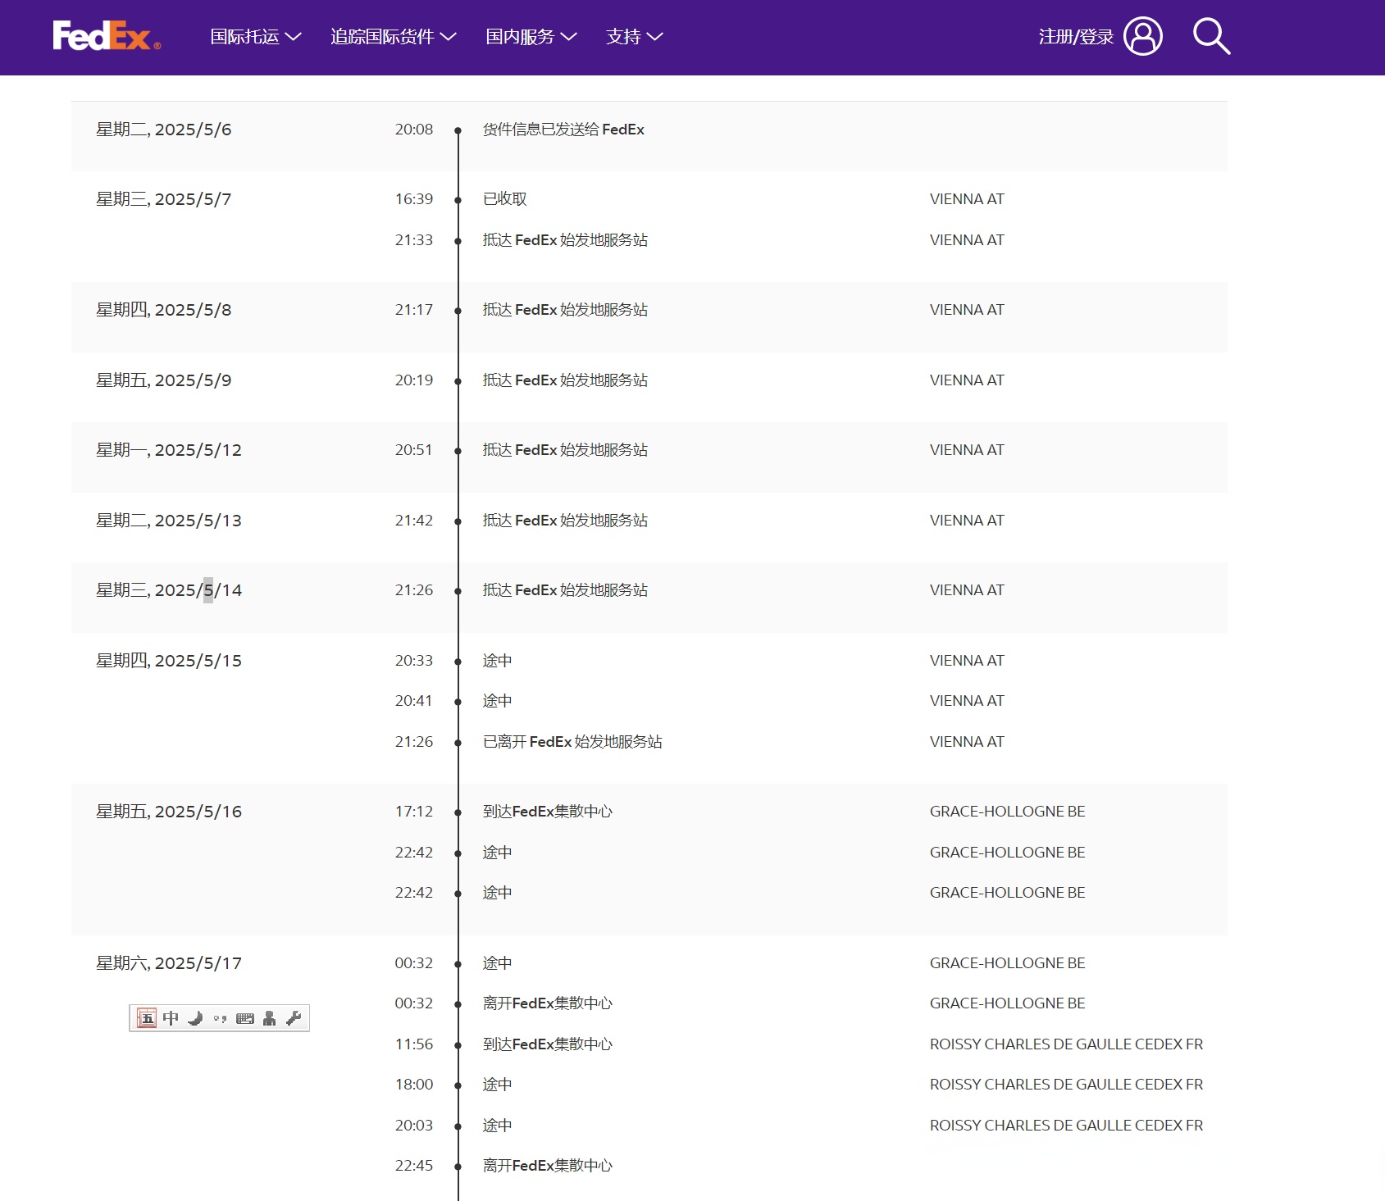Click the 20:51 time entry

coord(414,450)
